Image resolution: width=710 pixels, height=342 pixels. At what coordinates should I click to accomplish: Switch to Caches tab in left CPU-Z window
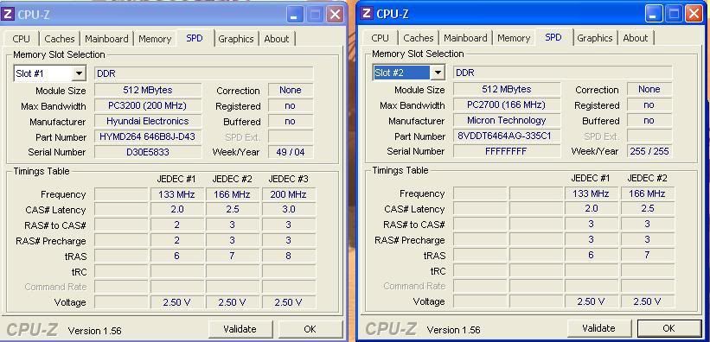coord(60,39)
